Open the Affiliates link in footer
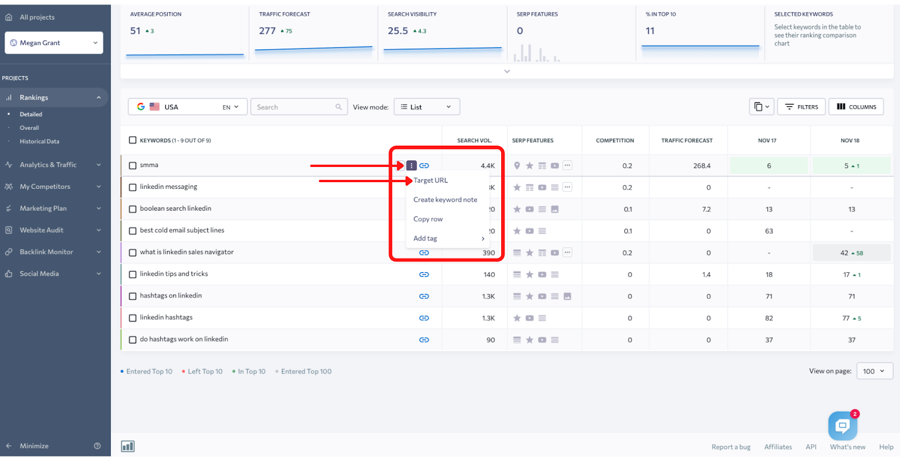Viewport: 900px width, 461px height. (x=778, y=447)
